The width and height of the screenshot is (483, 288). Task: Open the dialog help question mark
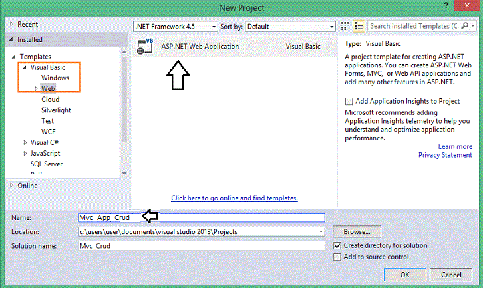446,5
